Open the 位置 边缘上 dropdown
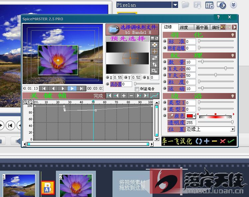 pyautogui.click(x=232, y=129)
